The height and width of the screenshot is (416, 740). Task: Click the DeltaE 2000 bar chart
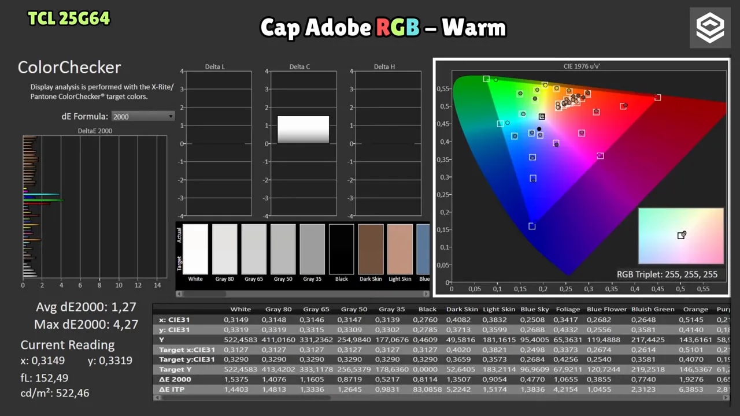point(95,206)
